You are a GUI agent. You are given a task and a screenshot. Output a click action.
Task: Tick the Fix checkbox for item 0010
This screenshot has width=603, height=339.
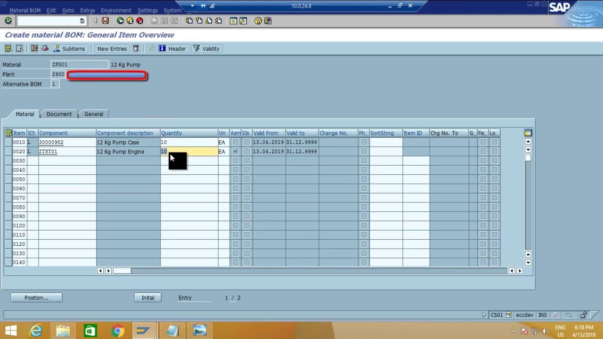(x=483, y=142)
